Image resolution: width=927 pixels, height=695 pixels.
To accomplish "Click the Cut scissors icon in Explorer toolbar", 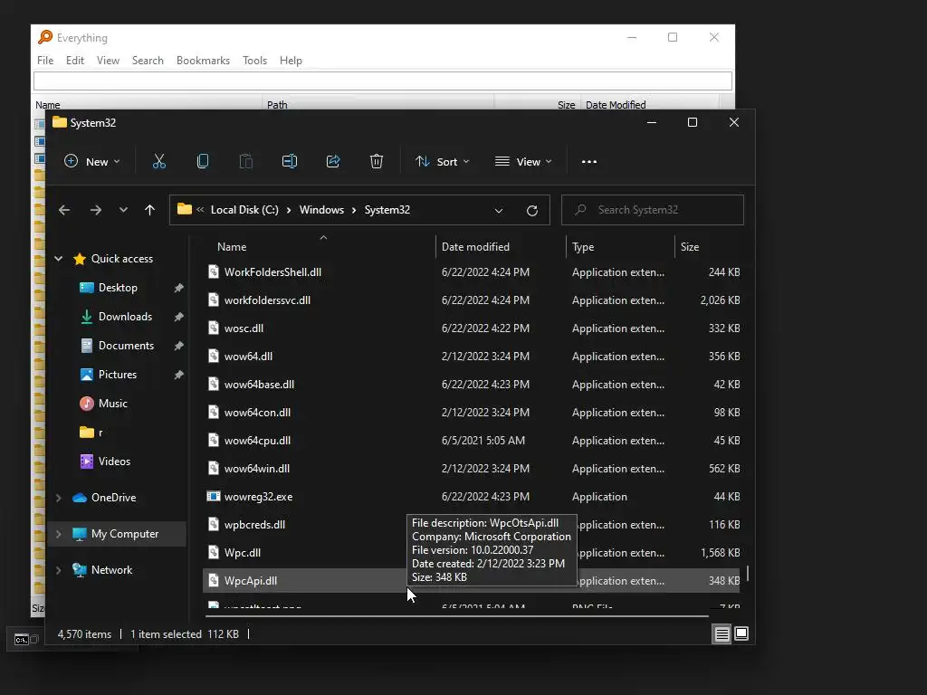I will coord(159,161).
